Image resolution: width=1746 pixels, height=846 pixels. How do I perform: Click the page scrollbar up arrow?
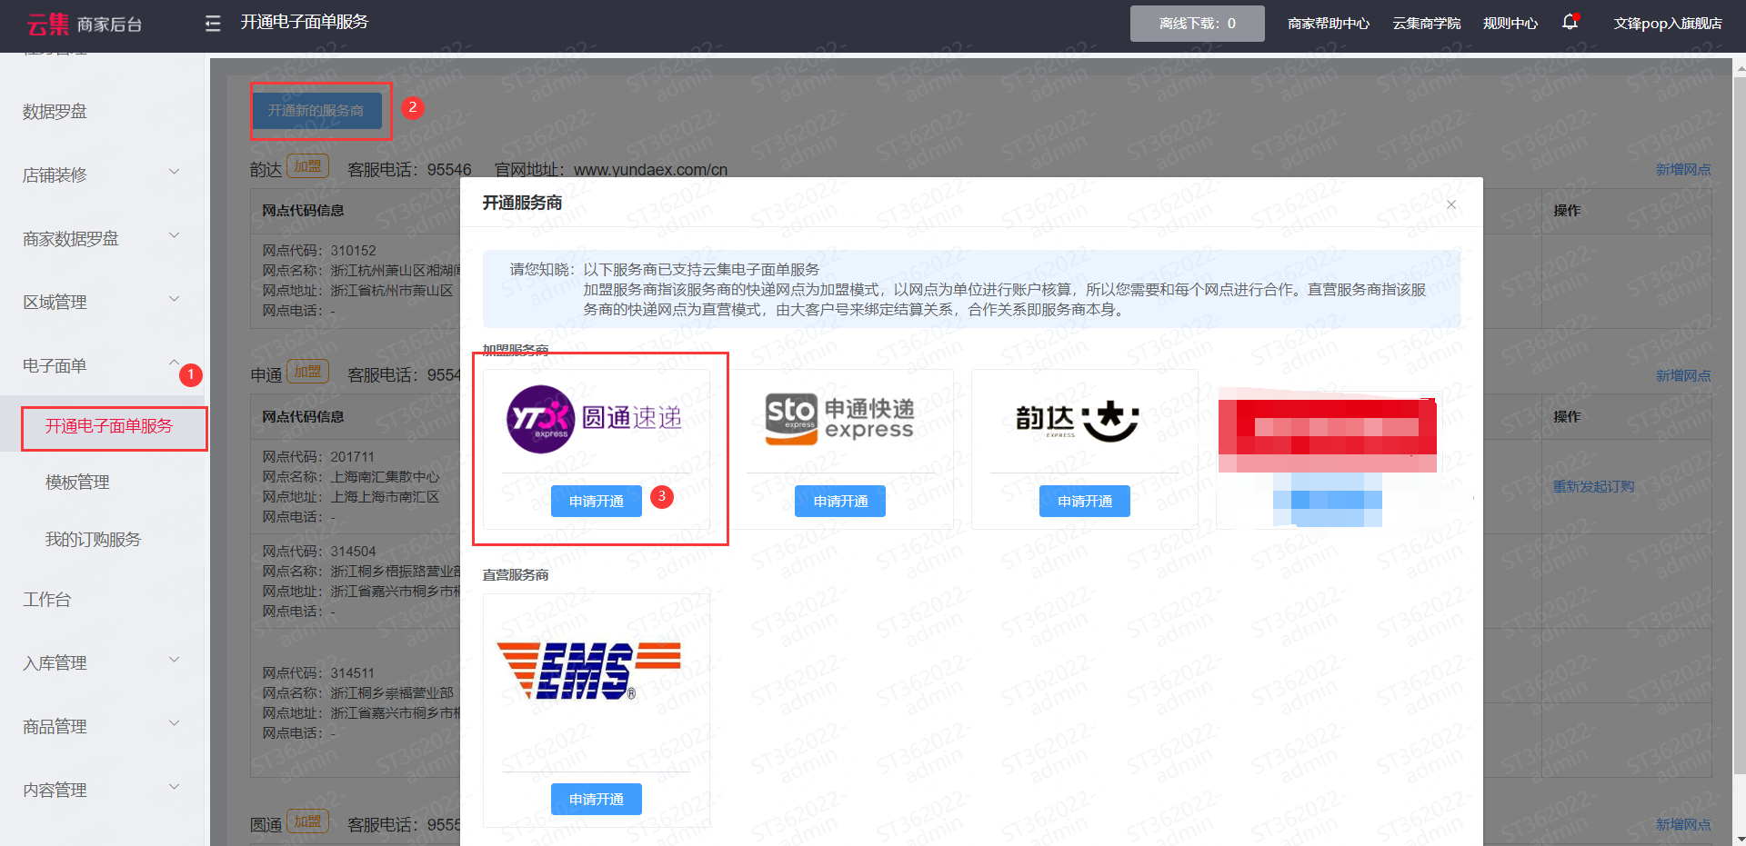tap(1740, 67)
